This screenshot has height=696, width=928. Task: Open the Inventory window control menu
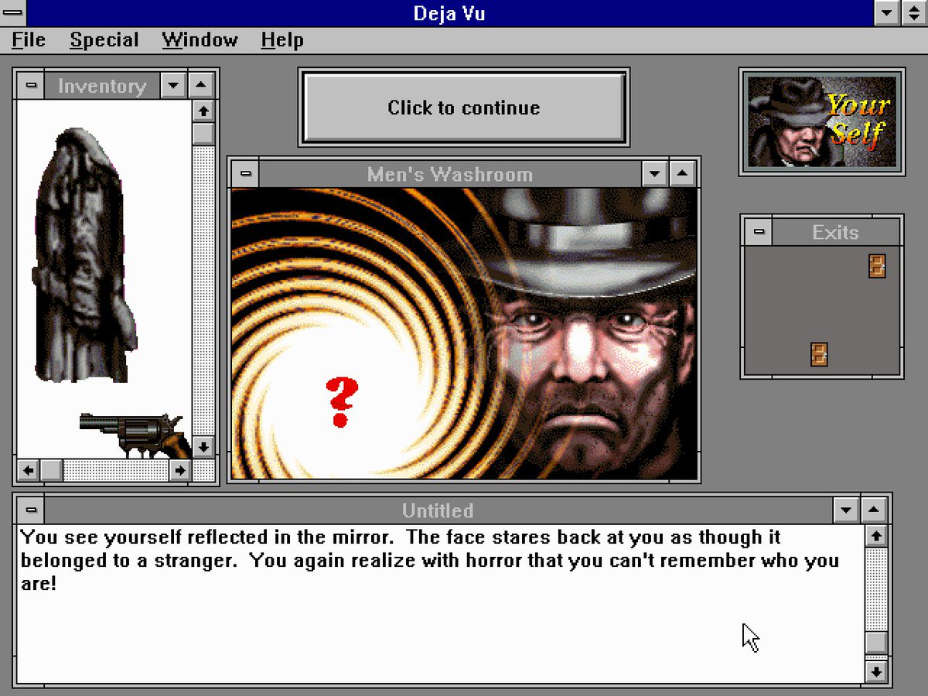click(31, 85)
